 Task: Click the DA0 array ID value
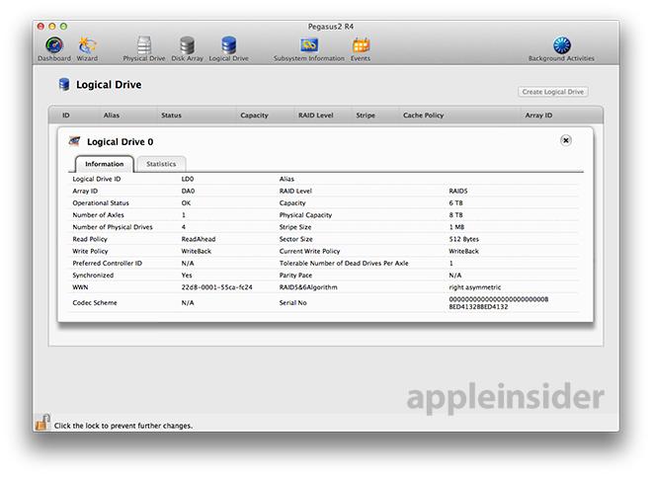click(188, 191)
